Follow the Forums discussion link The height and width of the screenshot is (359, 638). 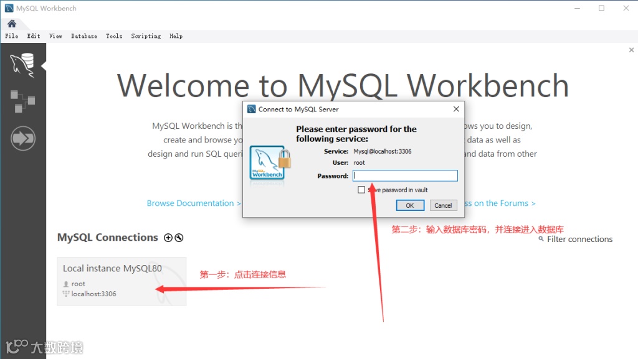(x=500, y=203)
